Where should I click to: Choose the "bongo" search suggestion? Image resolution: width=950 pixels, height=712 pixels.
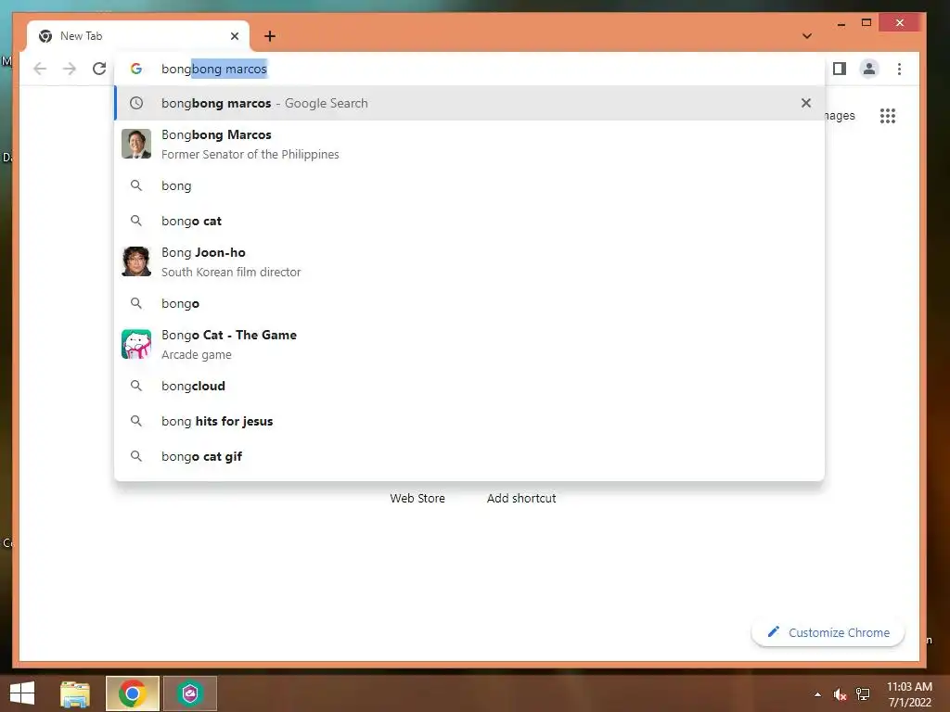click(x=469, y=303)
